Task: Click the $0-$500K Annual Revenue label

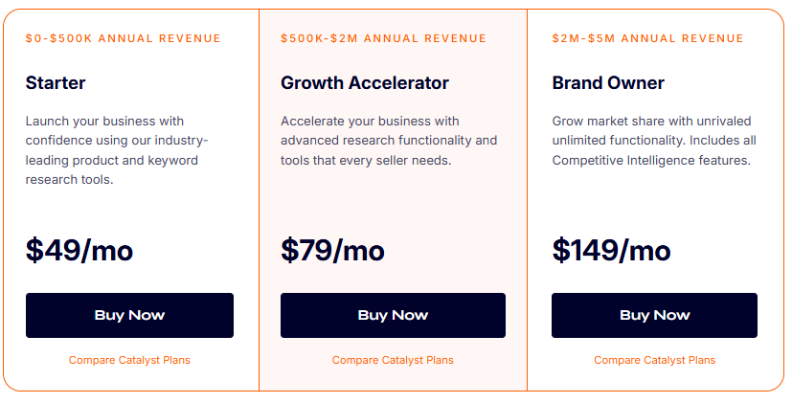Action: (x=123, y=38)
